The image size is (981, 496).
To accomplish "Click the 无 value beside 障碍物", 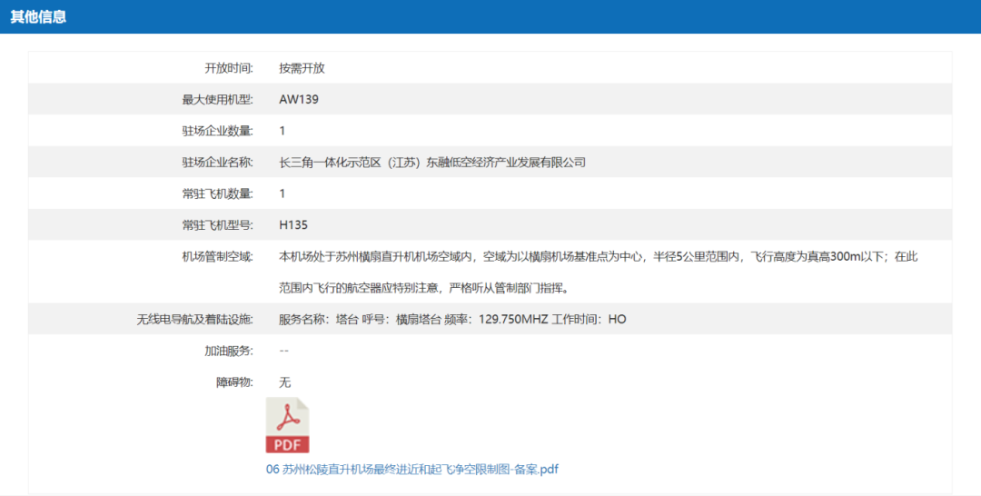I will (285, 382).
